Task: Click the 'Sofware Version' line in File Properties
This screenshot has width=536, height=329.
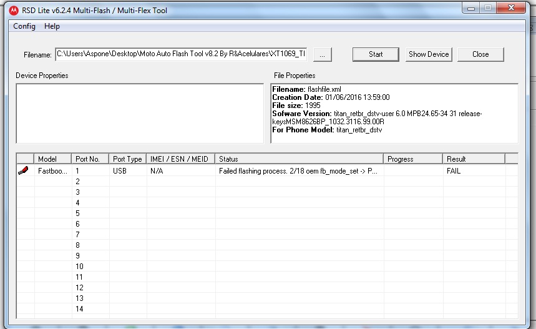Action: 377,117
